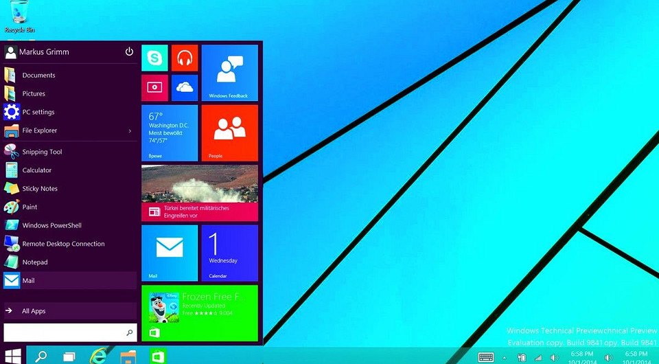Launch PC settings from the Start menu
The height and width of the screenshot is (364, 659).
point(70,112)
